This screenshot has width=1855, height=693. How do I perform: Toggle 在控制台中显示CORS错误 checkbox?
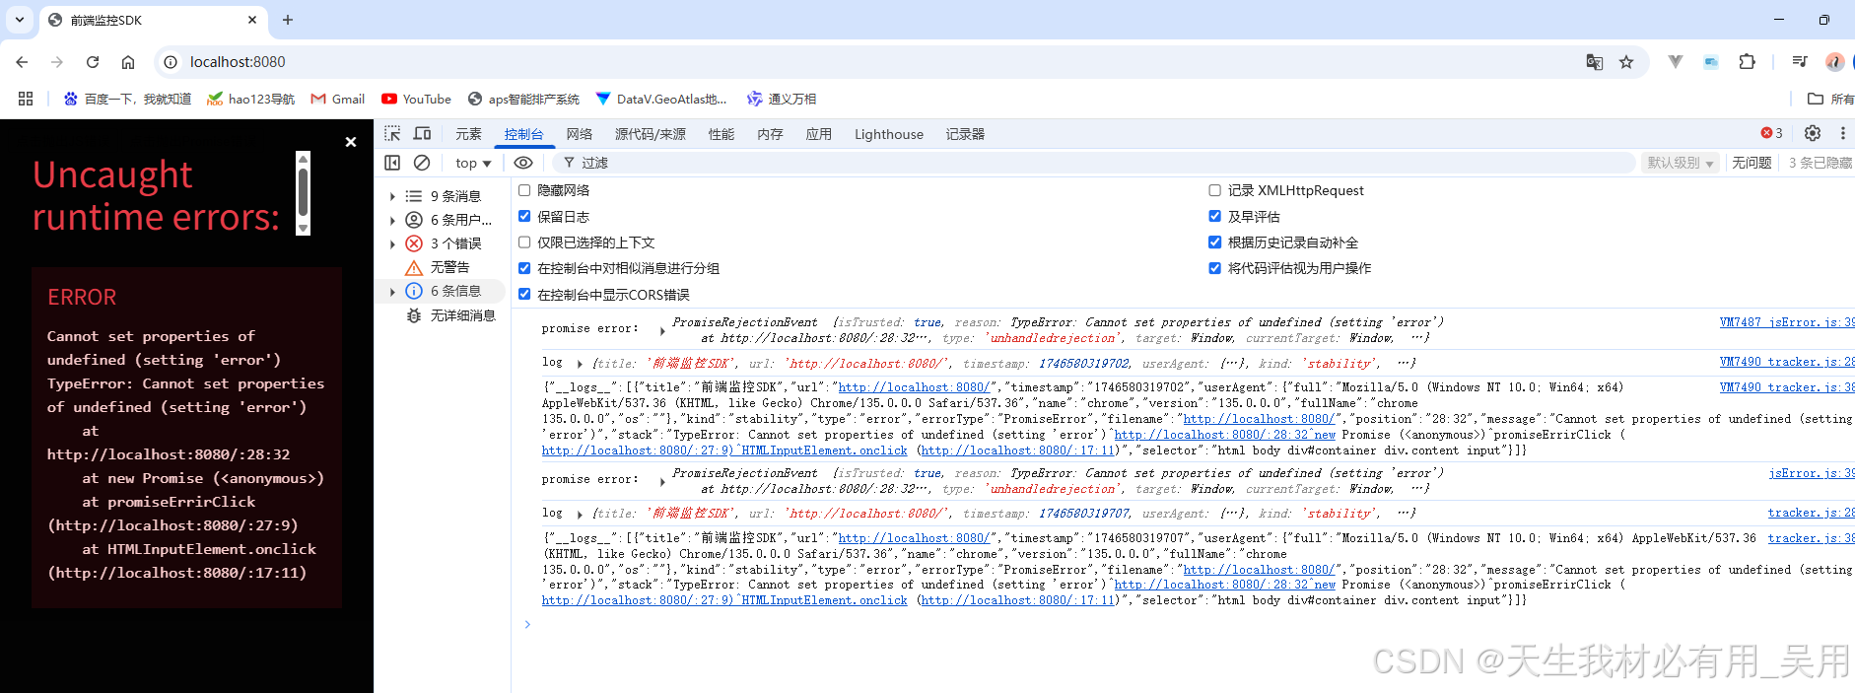click(524, 294)
